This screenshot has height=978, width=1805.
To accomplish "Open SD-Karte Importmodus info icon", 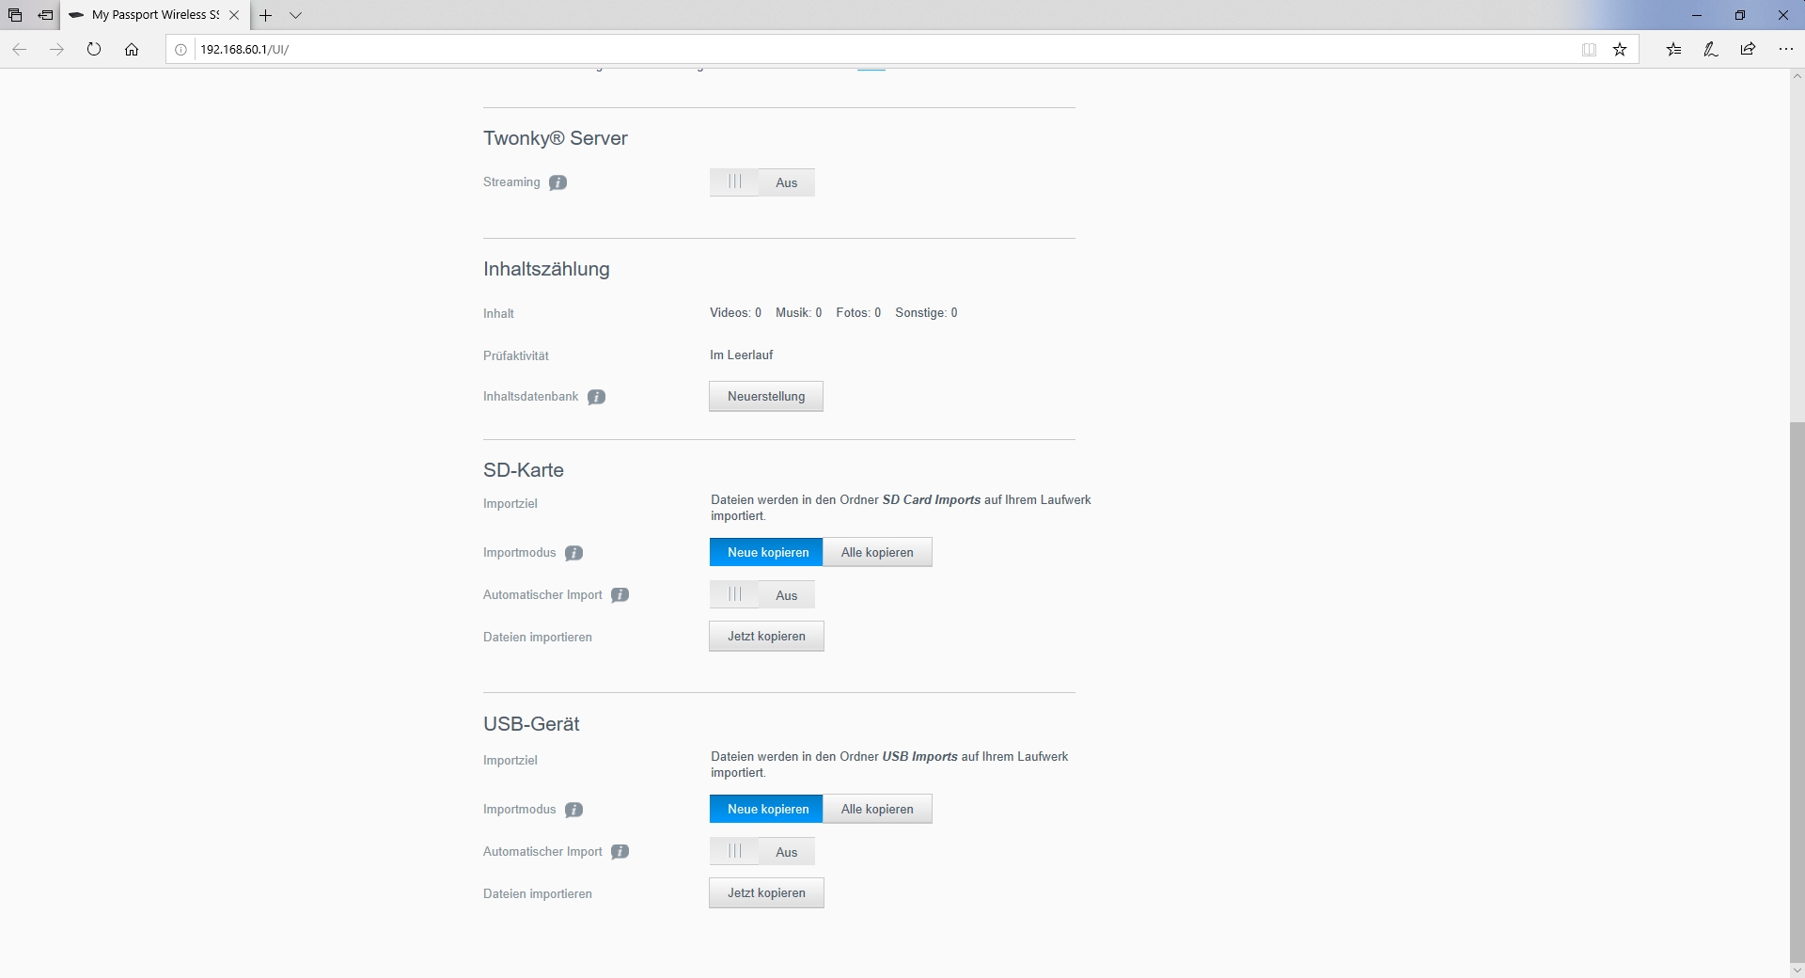I will pyautogui.click(x=573, y=553).
